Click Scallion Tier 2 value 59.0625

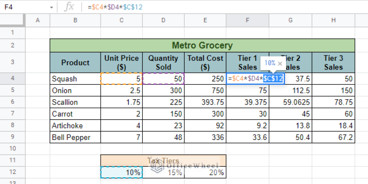coord(290,102)
